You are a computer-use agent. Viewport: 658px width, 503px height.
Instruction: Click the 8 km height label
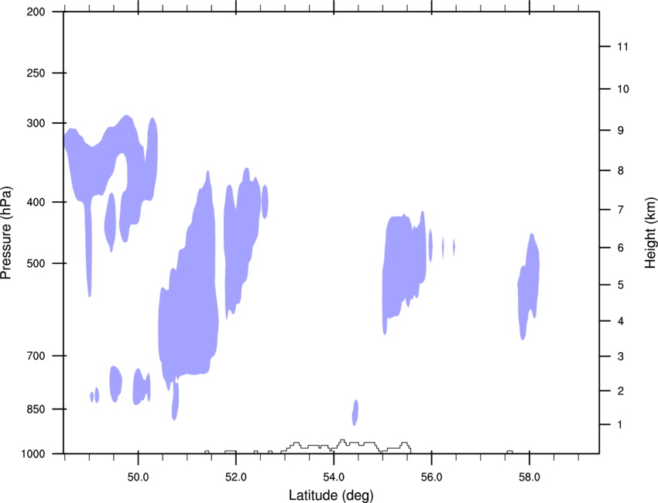tap(621, 171)
